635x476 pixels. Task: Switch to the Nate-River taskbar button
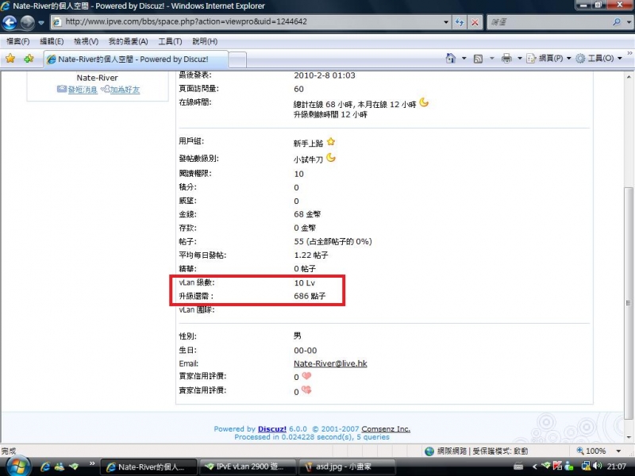click(x=148, y=467)
